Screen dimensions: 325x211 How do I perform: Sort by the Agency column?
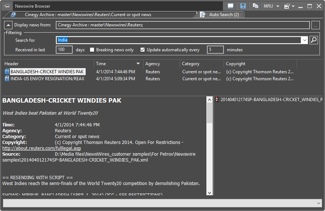pyautogui.click(x=161, y=64)
